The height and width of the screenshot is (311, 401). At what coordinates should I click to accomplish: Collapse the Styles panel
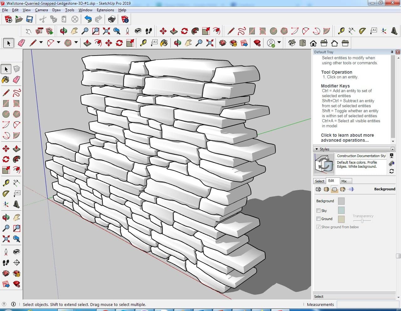tap(317, 149)
